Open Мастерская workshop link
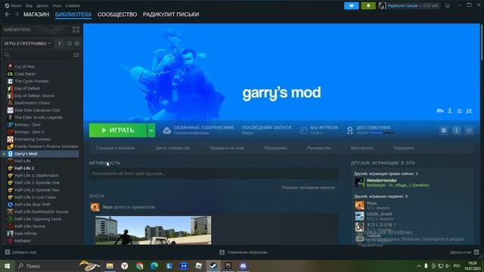This screenshot has height=272, width=484. point(361,148)
